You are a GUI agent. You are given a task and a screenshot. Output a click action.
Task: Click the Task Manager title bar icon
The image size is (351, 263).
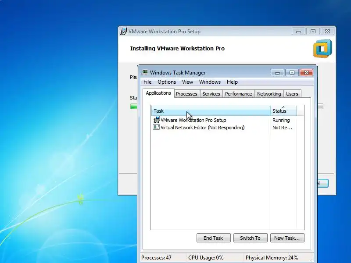tap(145, 72)
